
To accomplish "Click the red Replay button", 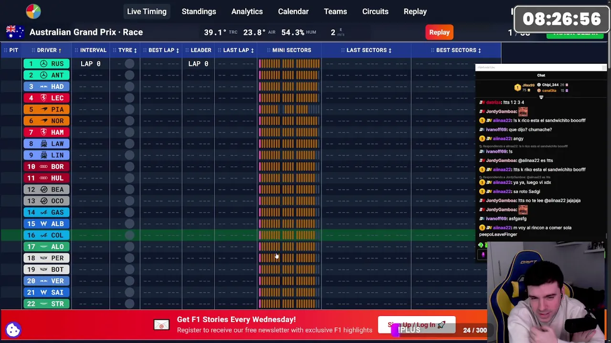I will (439, 32).
